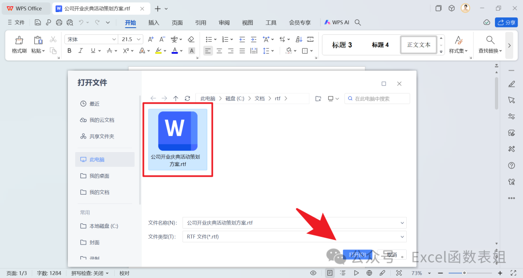
Task: Open the 会员专享 tab
Action: coord(300,22)
